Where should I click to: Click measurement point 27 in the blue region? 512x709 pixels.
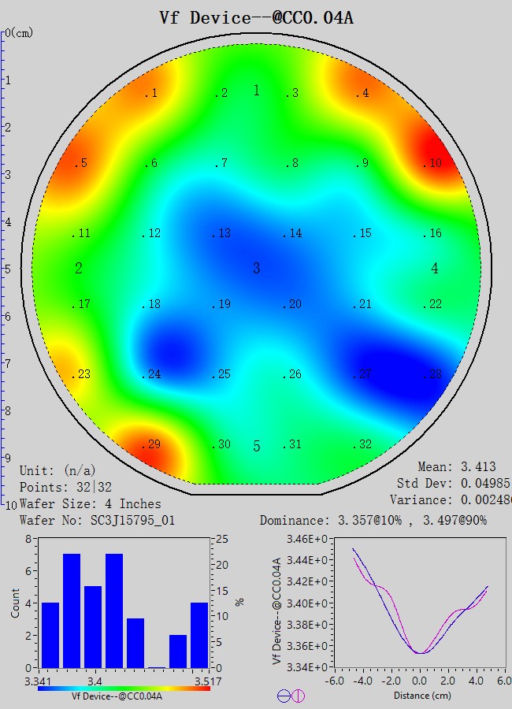(x=363, y=374)
